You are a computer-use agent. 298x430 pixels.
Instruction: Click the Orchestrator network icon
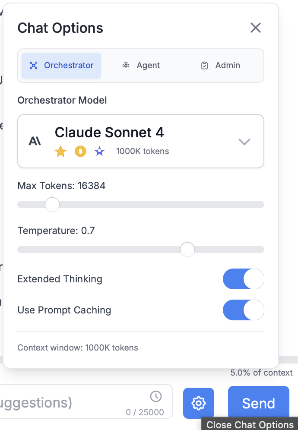34,66
